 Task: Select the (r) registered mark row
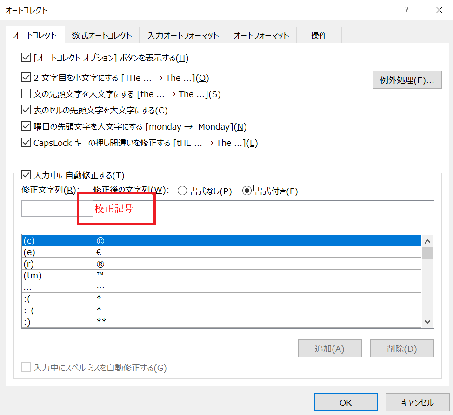221,264
